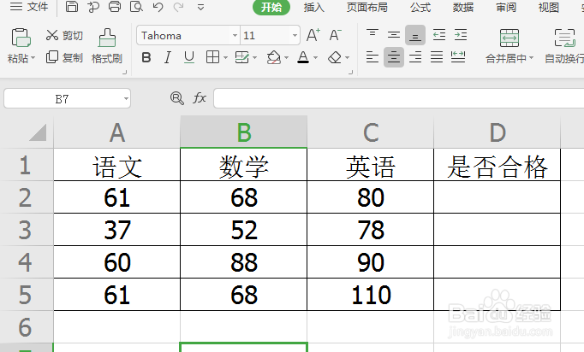Click the cell with value 88

coord(243,262)
